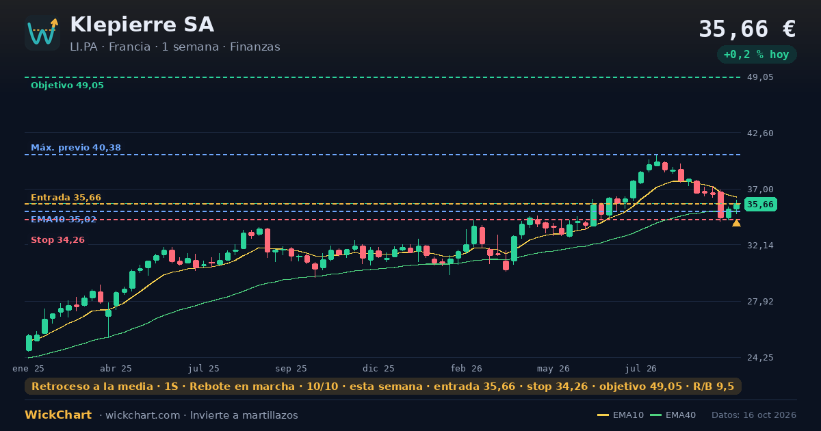Click the 49,05 value on the price axis

(759, 77)
